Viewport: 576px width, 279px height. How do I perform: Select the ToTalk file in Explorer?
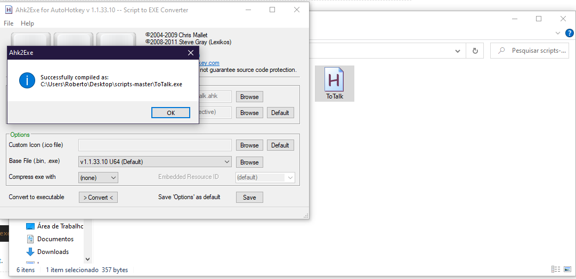coord(335,84)
